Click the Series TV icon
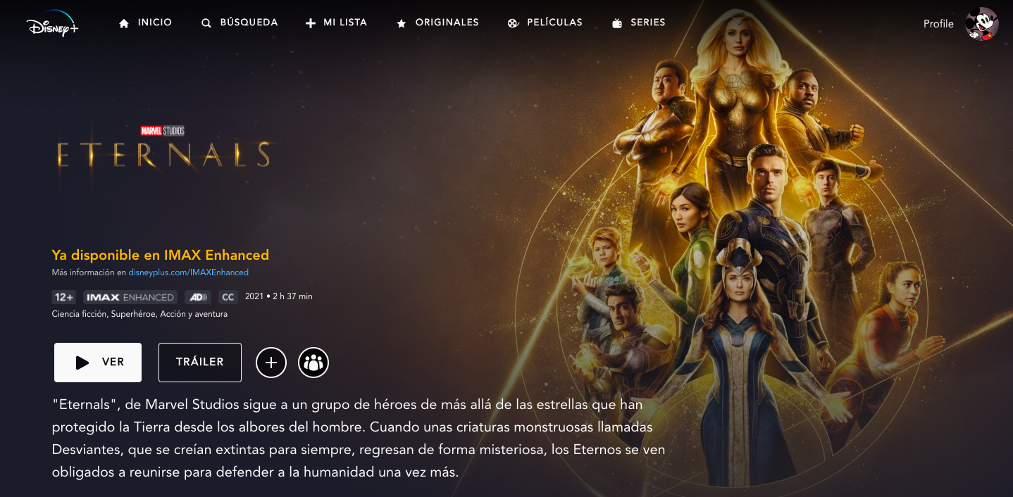The width and height of the screenshot is (1013, 497). click(617, 23)
